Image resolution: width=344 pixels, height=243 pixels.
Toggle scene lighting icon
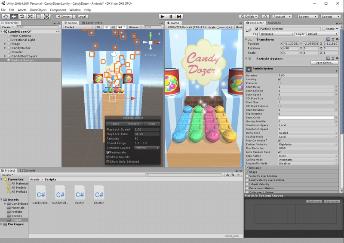(x=107, y=27)
